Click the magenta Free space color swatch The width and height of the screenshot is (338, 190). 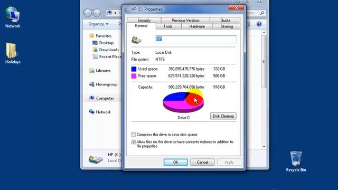tap(134, 76)
